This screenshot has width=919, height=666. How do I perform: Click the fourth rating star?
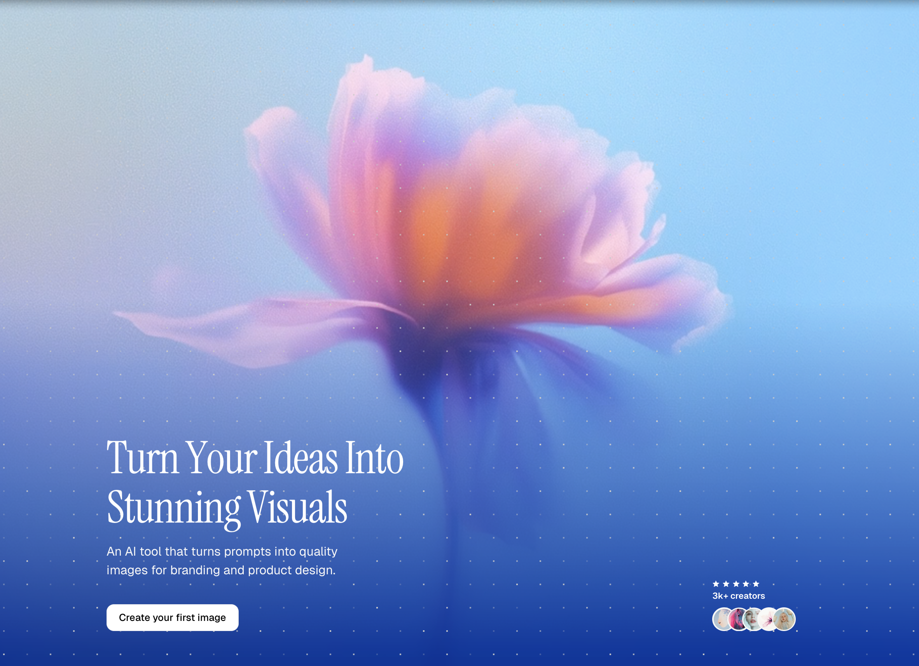click(x=746, y=584)
